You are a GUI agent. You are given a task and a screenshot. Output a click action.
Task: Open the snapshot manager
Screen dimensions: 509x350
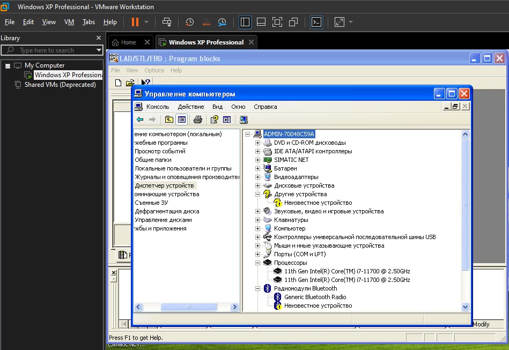point(222,22)
